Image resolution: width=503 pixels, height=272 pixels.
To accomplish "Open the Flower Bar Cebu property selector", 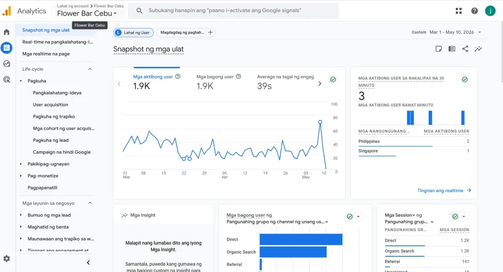I will [86, 13].
